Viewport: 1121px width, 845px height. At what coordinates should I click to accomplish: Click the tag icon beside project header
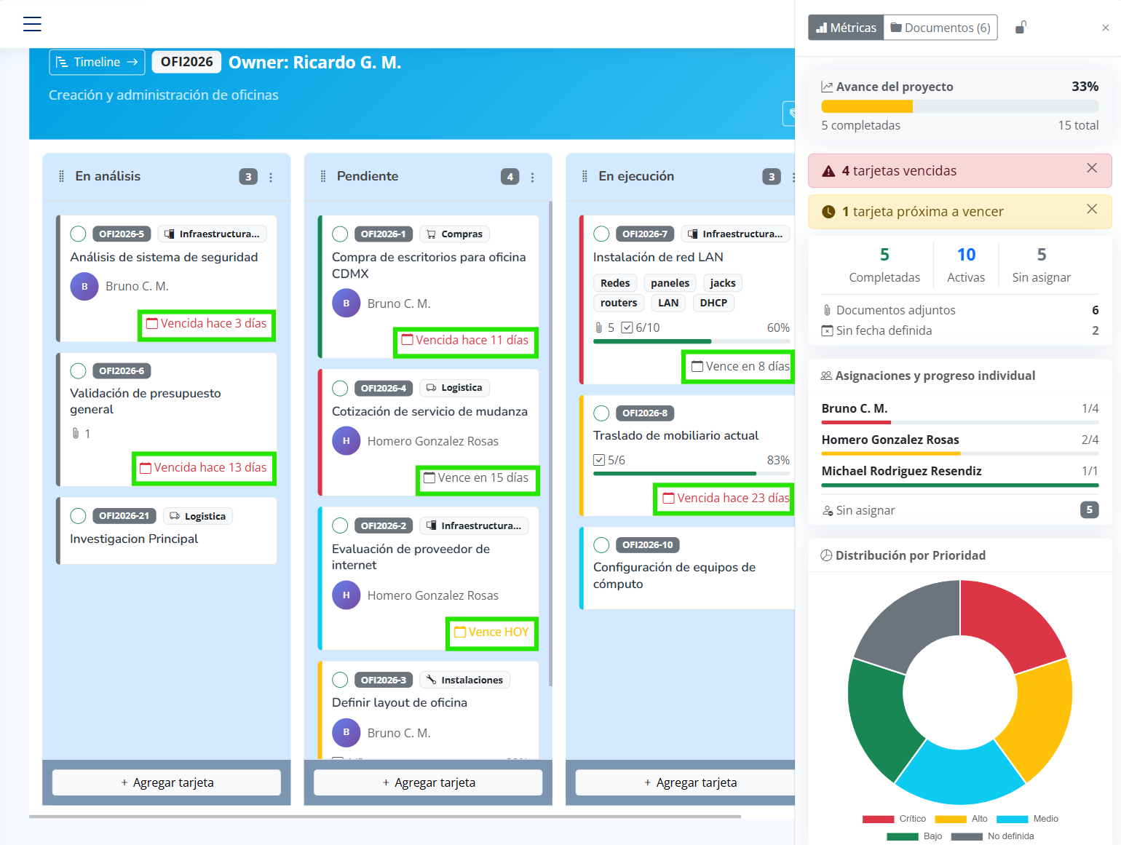(x=791, y=114)
